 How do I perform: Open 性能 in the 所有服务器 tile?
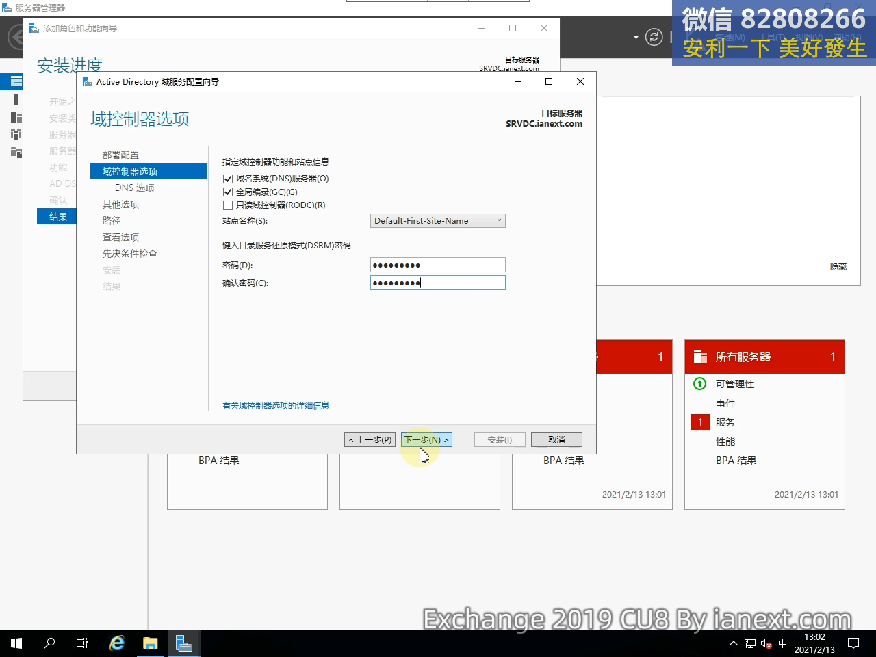click(725, 441)
